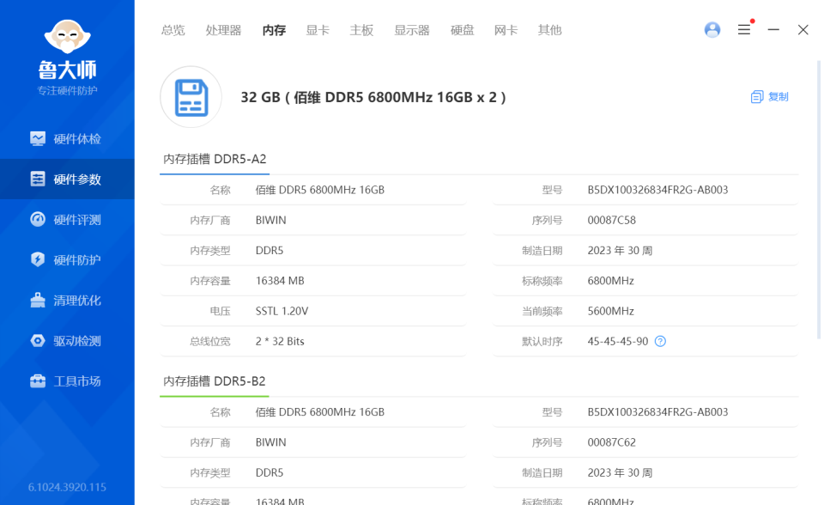Click the B2 slot model B5DX100326834FR2G-AB003
824x505 pixels.
(657, 412)
